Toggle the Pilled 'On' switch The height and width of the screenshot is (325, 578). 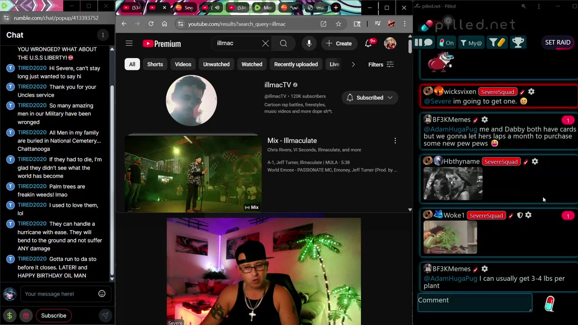pos(446,42)
